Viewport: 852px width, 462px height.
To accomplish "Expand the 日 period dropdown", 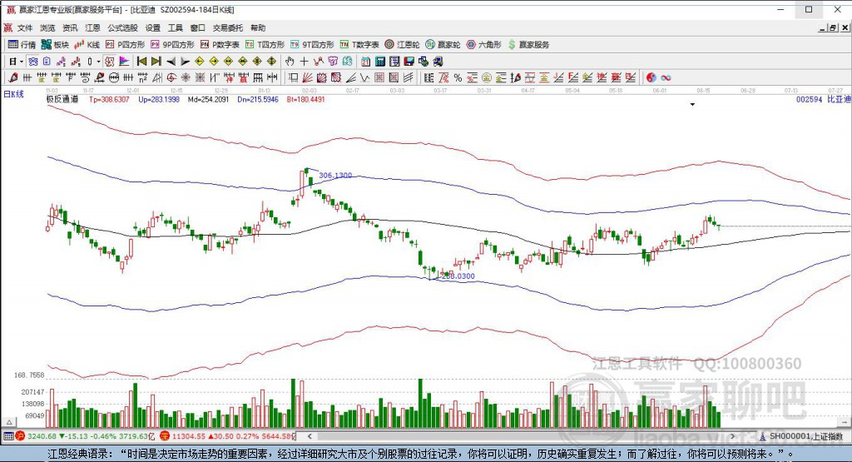I will [x=21, y=62].
